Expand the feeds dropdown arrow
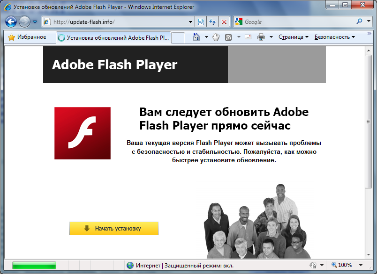The image size is (377, 274). click(x=239, y=37)
